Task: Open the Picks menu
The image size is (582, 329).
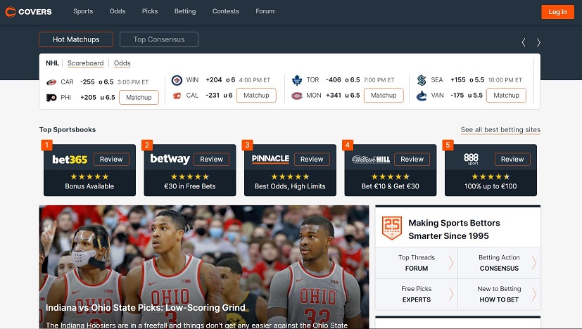Action: click(x=150, y=11)
